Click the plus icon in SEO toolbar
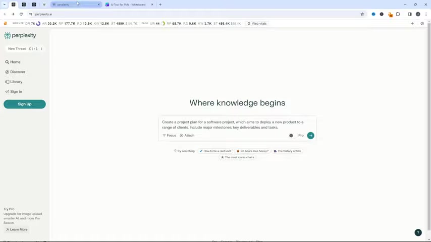The width and height of the screenshot is (431, 242). [412, 24]
